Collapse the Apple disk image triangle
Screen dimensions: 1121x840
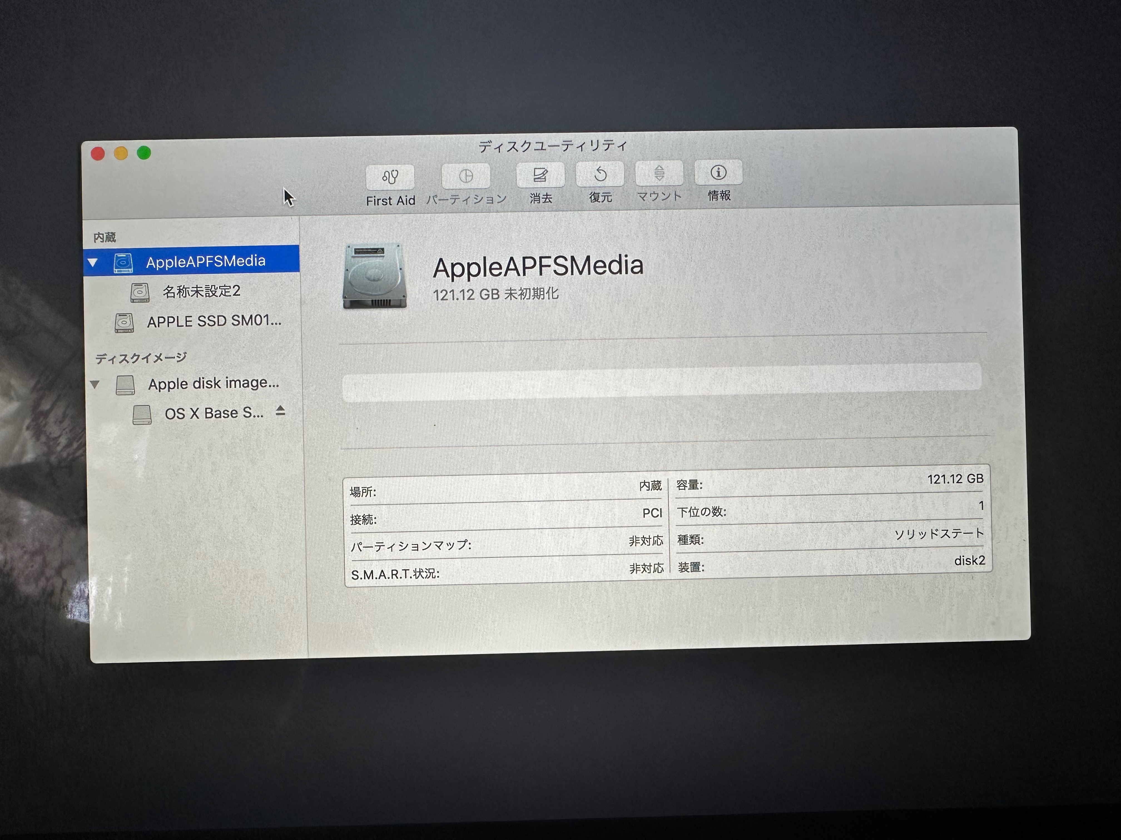[x=94, y=384]
